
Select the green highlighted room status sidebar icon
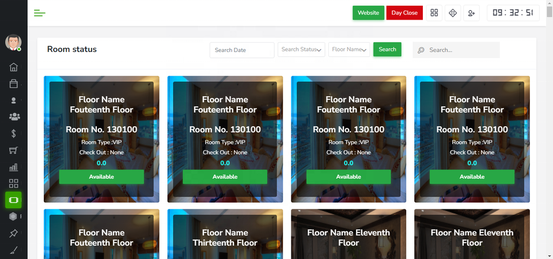[13, 200]
